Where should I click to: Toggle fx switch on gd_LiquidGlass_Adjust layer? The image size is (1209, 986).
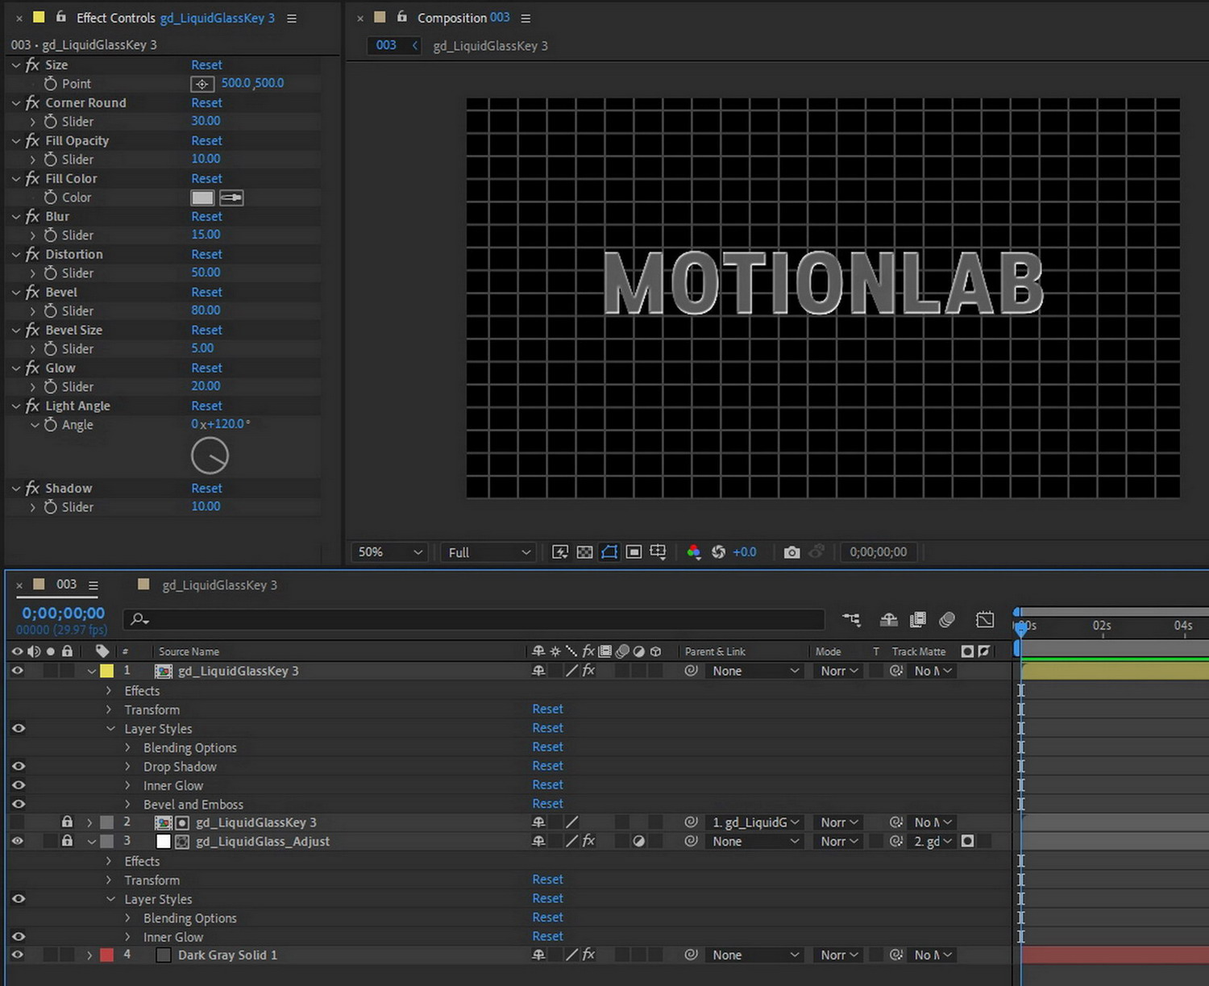coord(589,841)
